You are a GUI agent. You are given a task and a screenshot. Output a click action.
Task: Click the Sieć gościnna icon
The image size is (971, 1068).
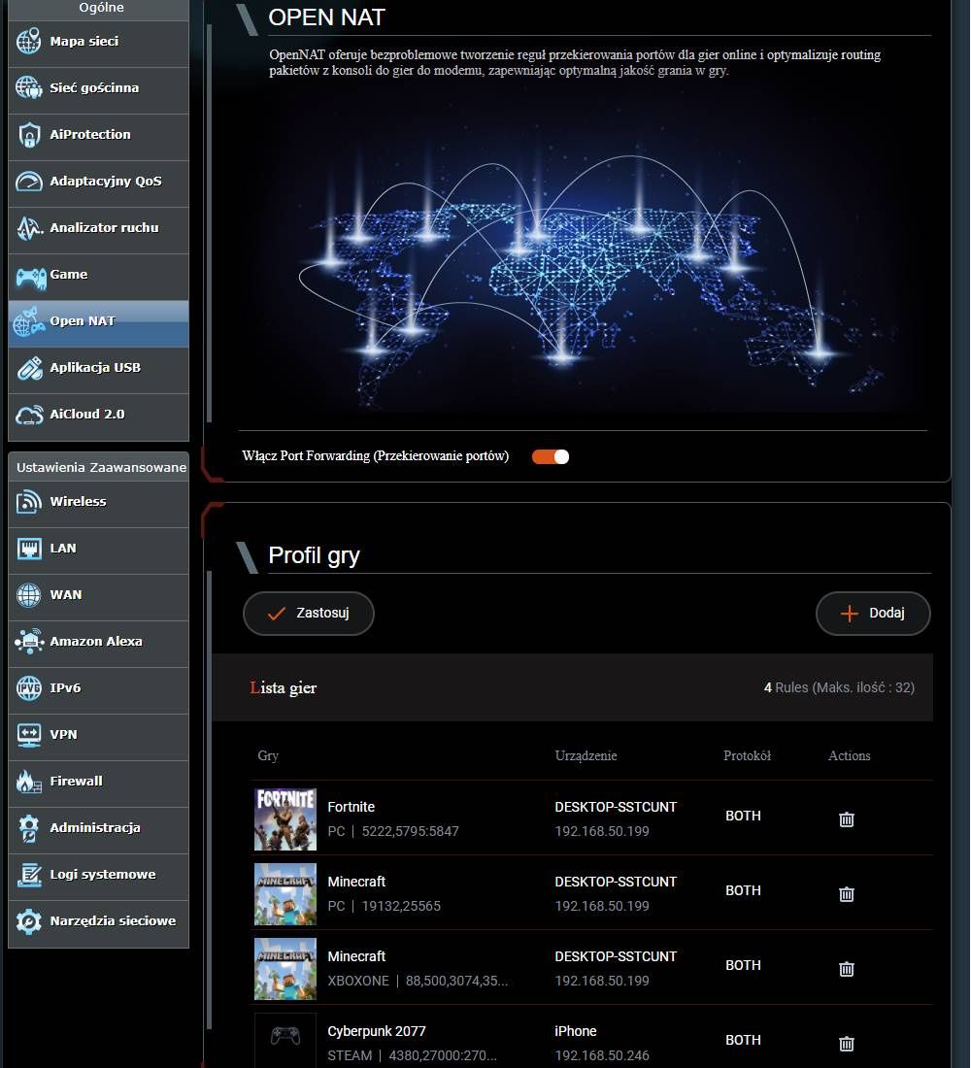(28, 87)
